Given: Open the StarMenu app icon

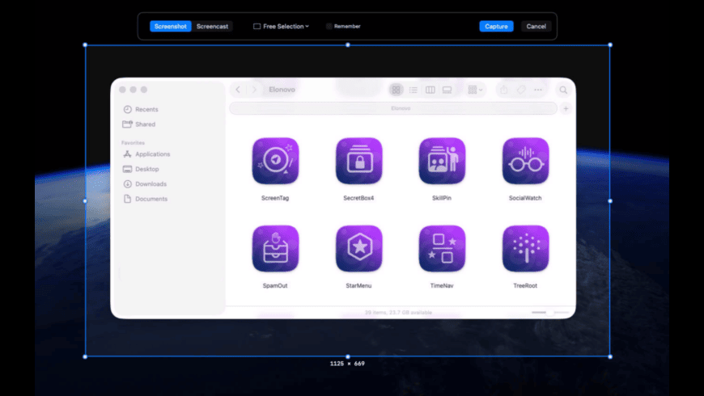Looking at the screenshot, I should tap(358, 248).
